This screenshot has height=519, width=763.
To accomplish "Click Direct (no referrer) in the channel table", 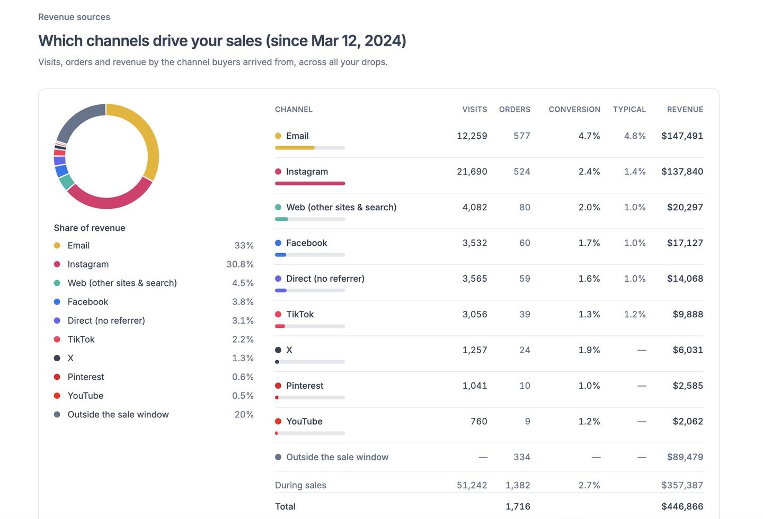I will point(325,279).
